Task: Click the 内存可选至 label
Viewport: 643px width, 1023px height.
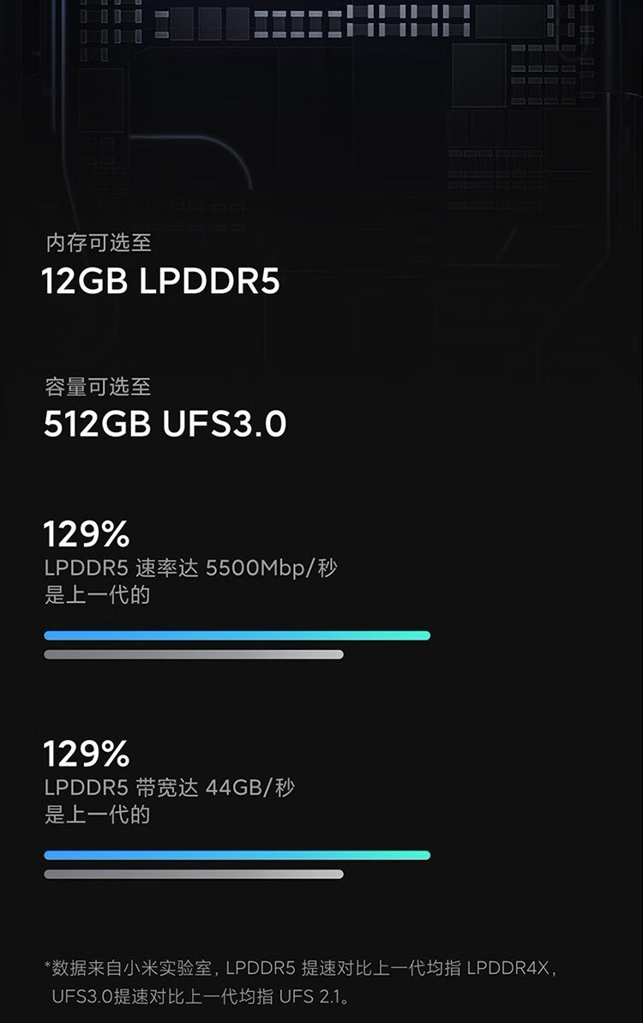Action: [x=99, y=243]
